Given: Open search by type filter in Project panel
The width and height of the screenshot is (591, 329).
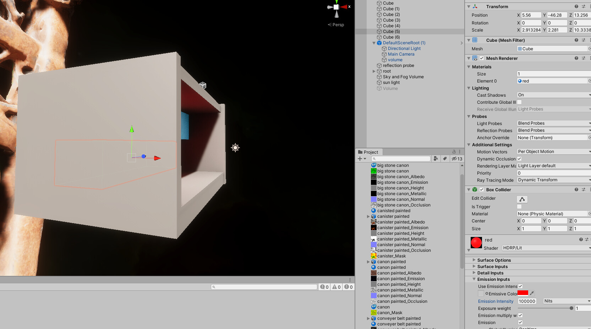Looking at the screenshot, I should click(436, 158).
